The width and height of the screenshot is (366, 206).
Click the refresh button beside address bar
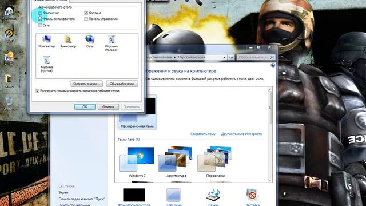231,57
